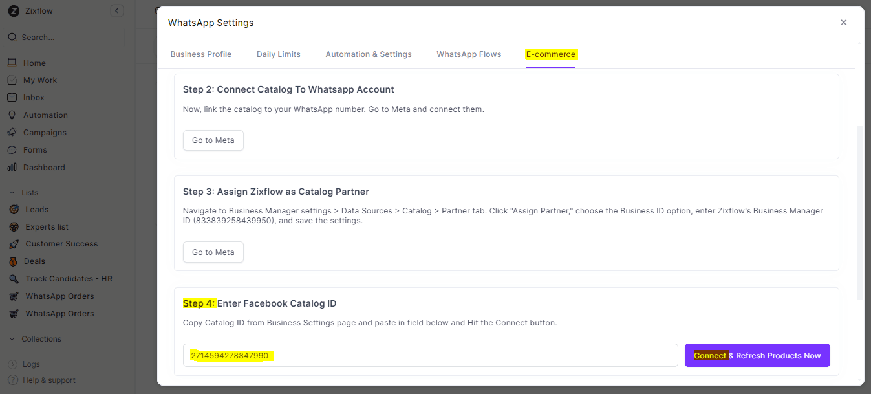Screen dimensions: 871x394
Task: Select the WhatsApp Flows tab
Action: click(x=469, y=54)
